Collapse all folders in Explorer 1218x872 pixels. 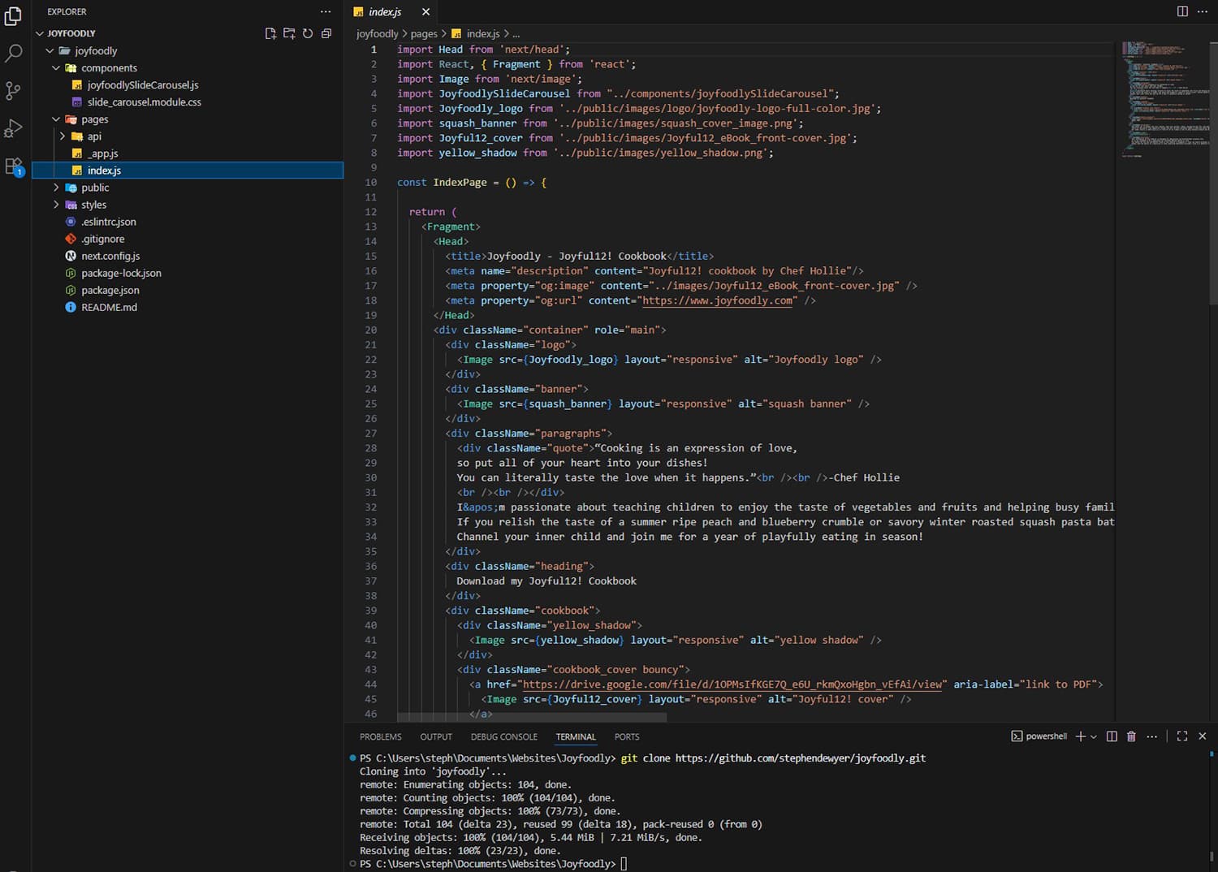coord(326,33)
